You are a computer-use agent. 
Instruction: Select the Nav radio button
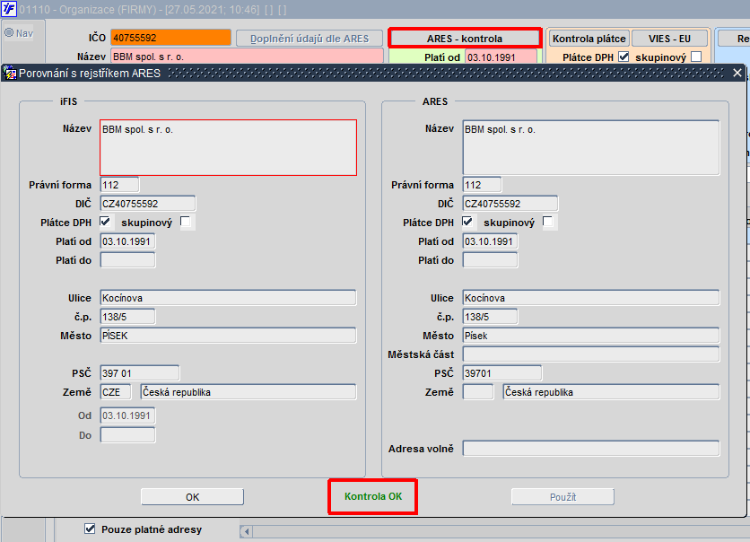click(x=9, y=33)
